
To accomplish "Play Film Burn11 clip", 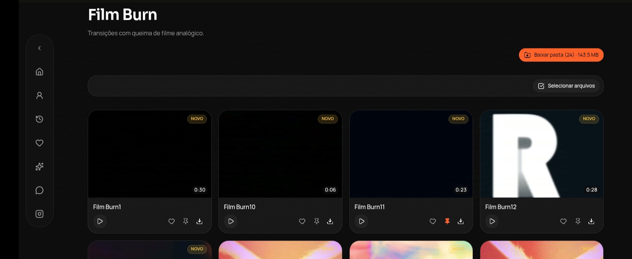I will point(362,221).
